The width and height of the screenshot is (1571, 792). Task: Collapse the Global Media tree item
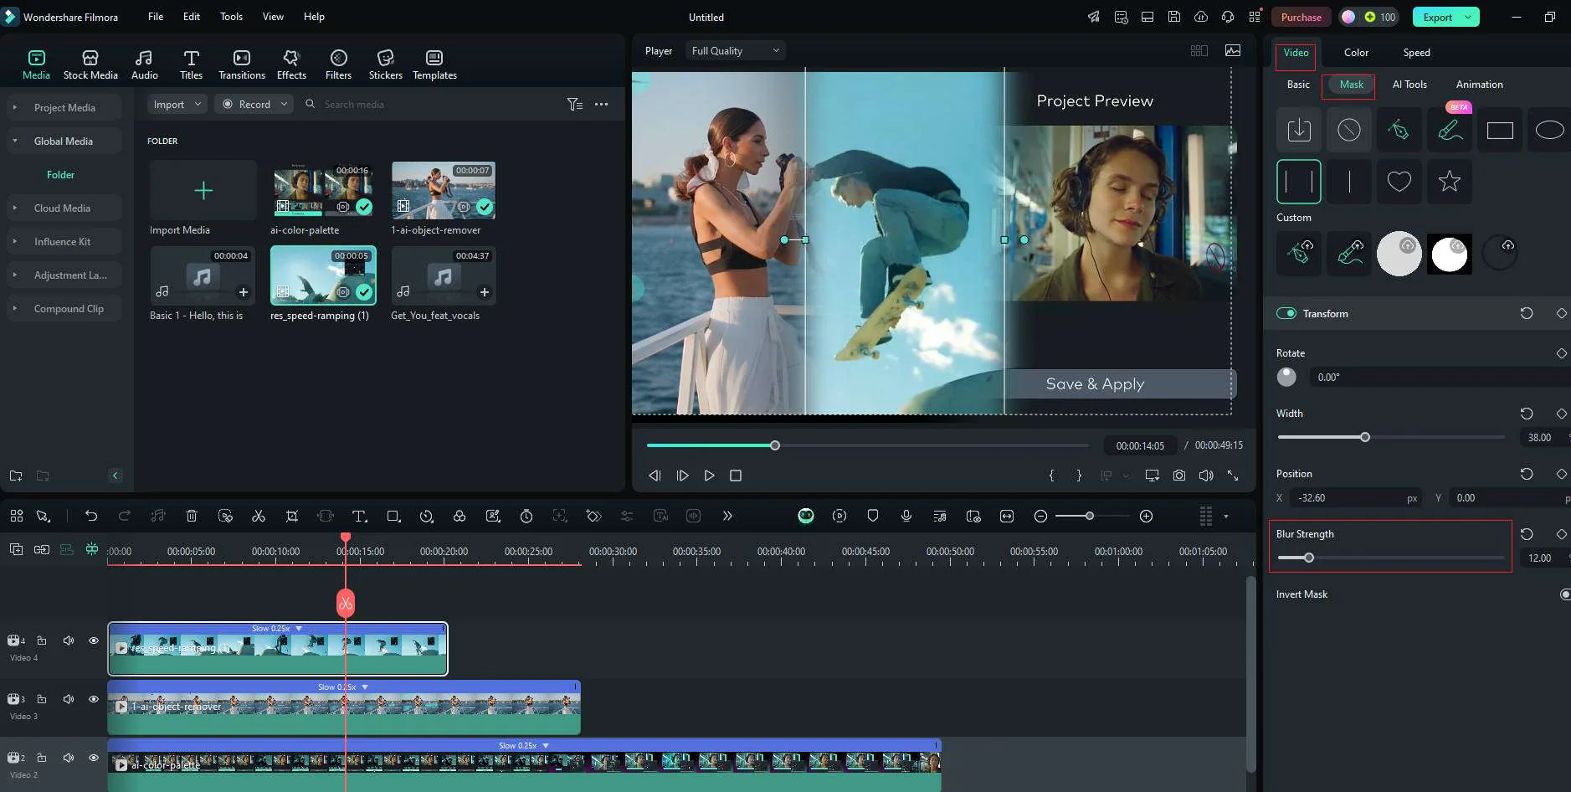tap(14, 141)
